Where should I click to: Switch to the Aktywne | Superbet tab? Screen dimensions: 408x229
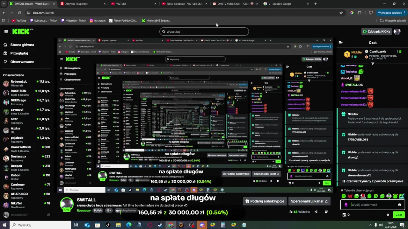[x=83, y=4]
